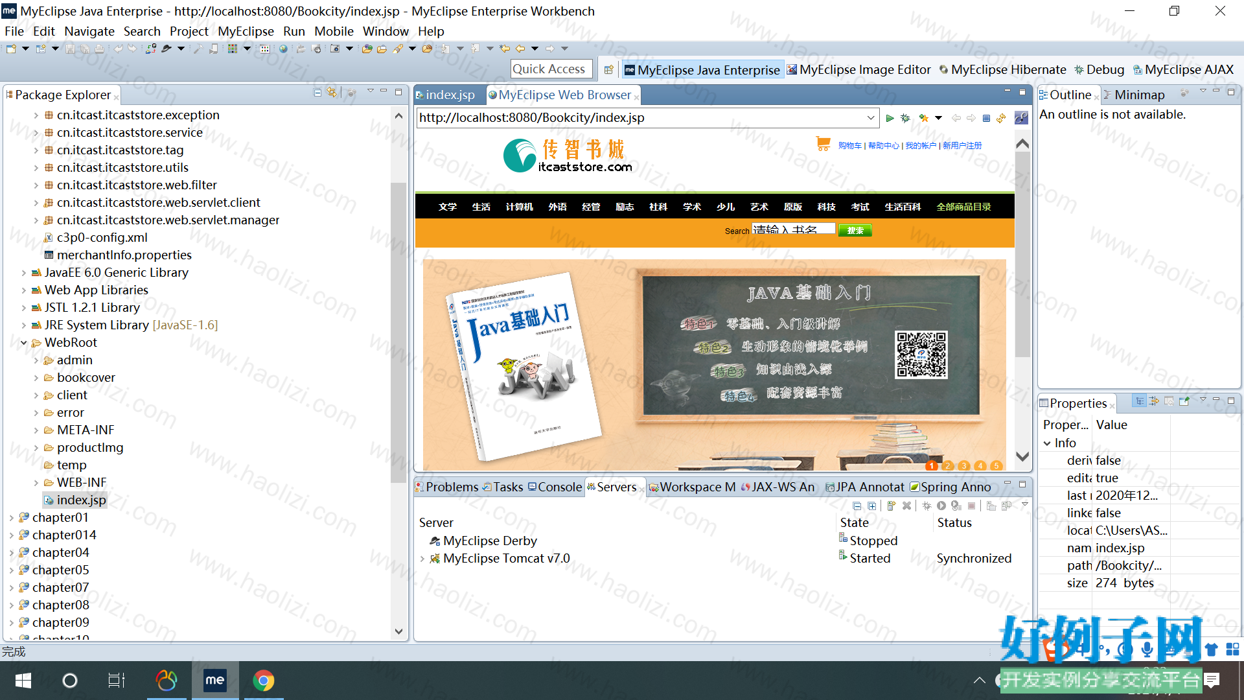Image resolution: width=1244 pixels, height=700 pixels.
Task: Select banner slide indicator 3
Action: coord(964,465)
